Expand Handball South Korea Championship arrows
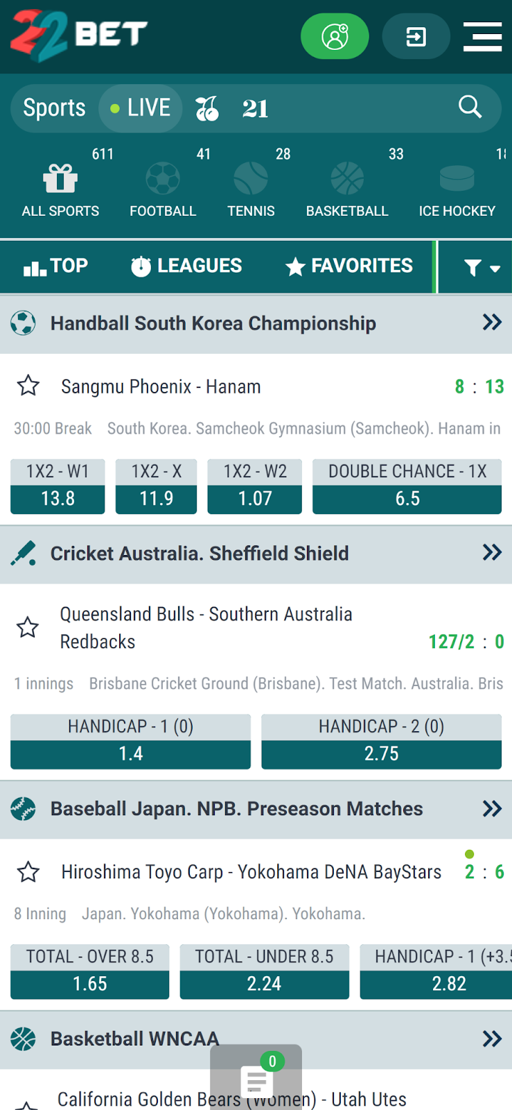Viewport: 512px width, 1110px height. (492, 322)
